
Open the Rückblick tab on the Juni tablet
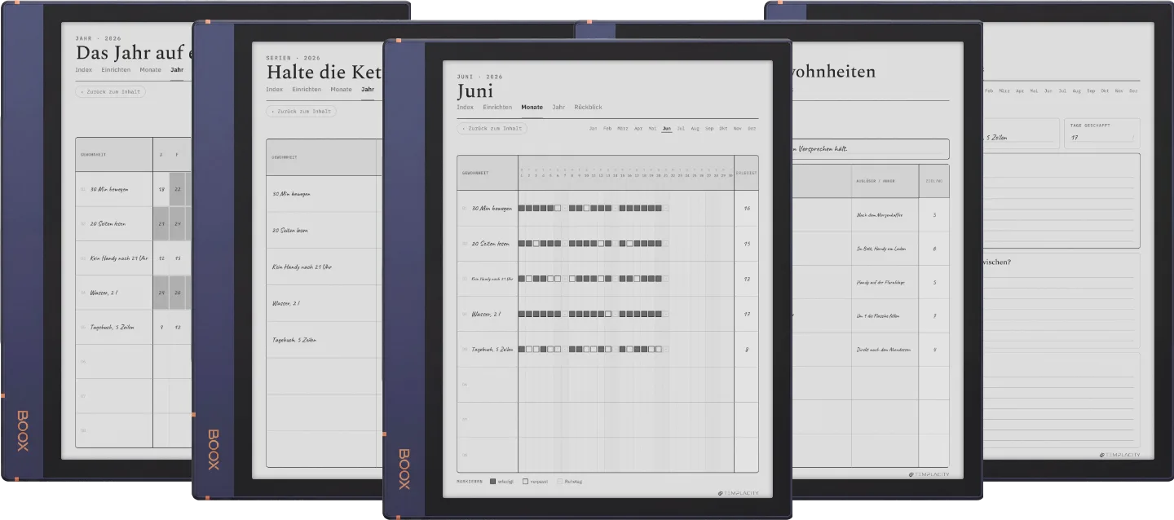[x=588, y=107]
